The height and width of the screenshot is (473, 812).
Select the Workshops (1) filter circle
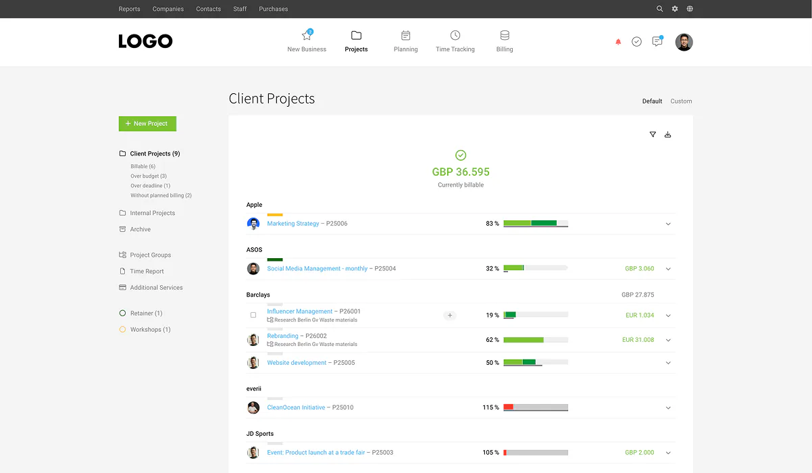(x=122, y=330)
